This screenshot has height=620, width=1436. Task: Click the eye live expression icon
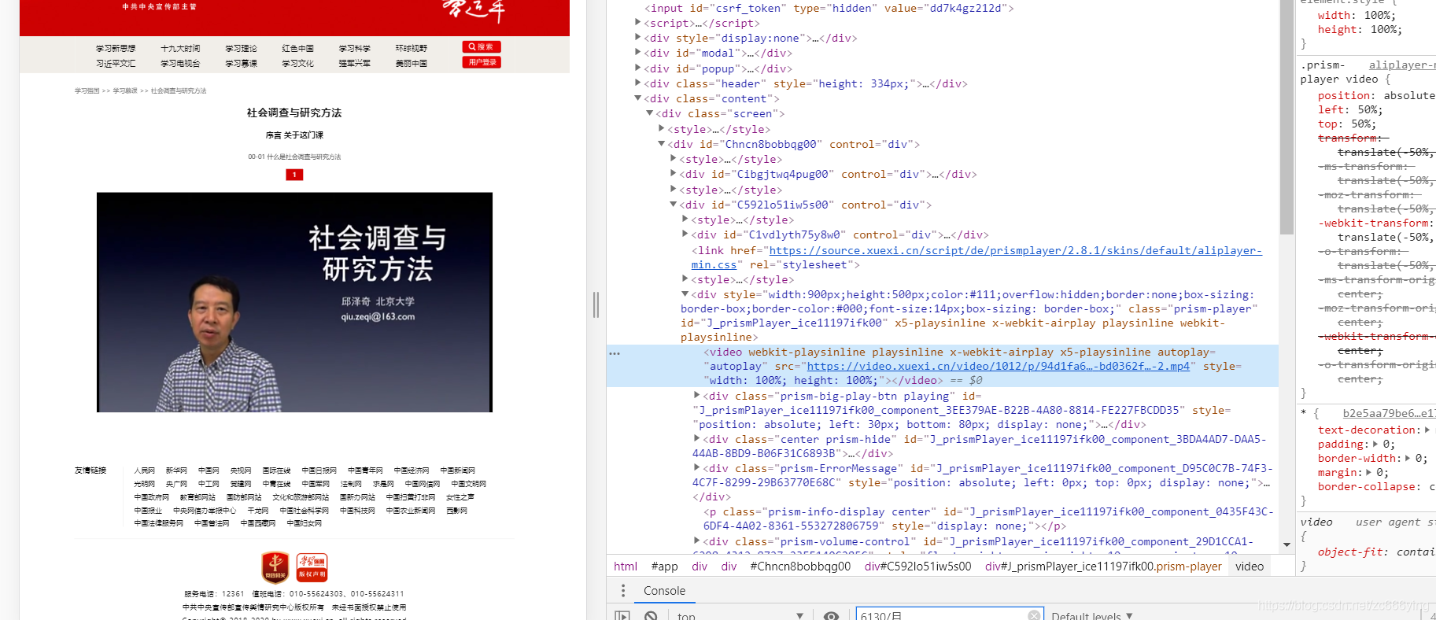(x=831, y=616)
